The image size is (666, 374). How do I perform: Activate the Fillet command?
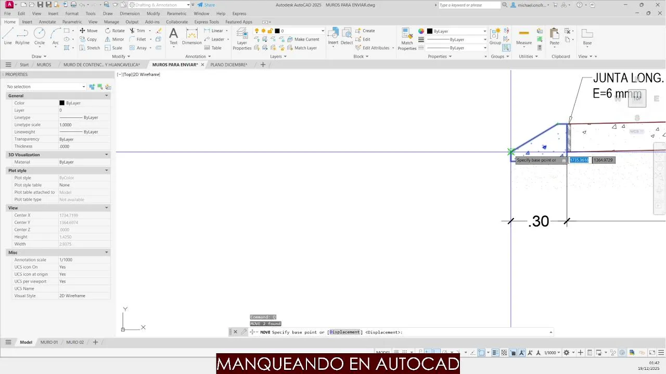click(x=138, y=39)
